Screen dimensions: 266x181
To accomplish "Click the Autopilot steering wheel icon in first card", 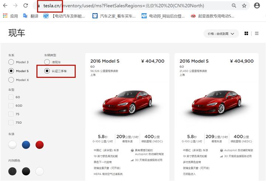I will (132, 150).
